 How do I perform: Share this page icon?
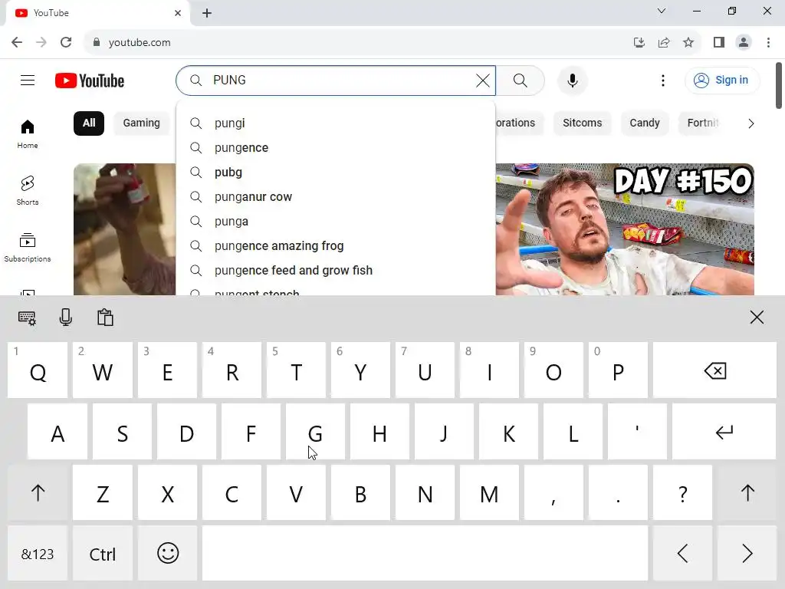point(664,43)
